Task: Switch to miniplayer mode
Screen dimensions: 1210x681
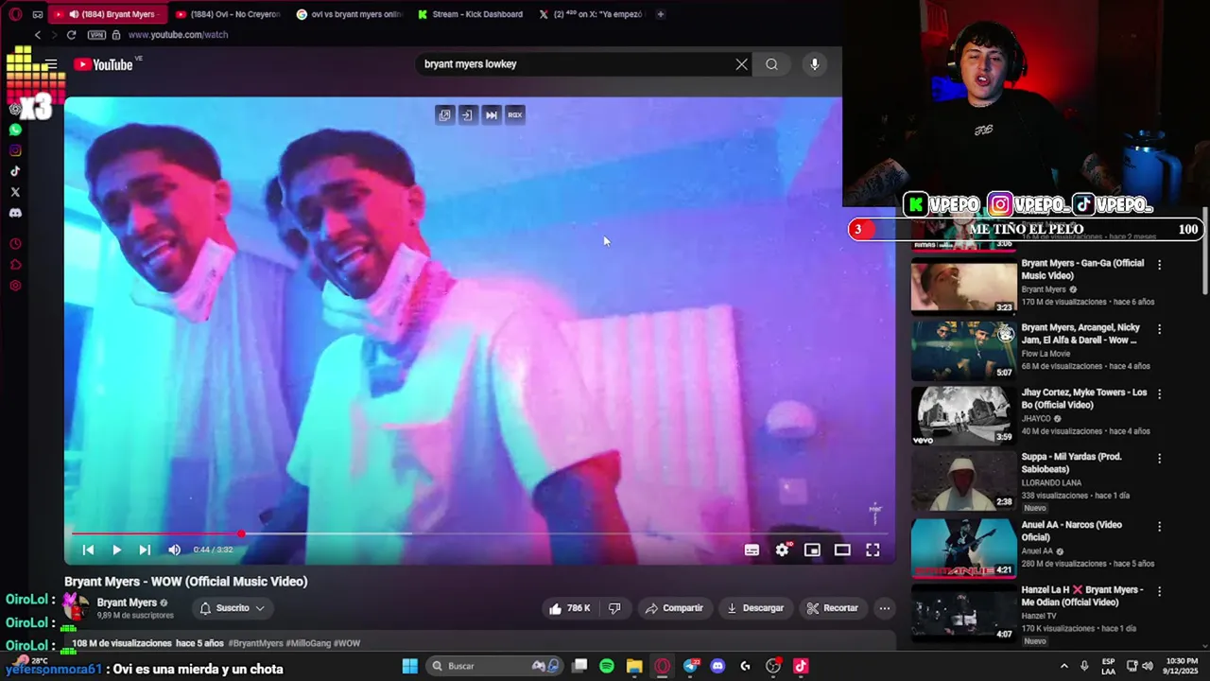Action: pos(812,550)
